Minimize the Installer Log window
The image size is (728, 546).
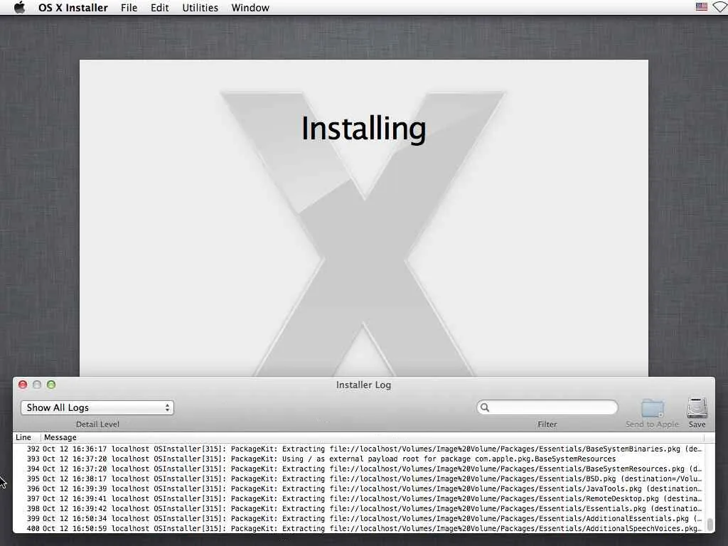37,385
